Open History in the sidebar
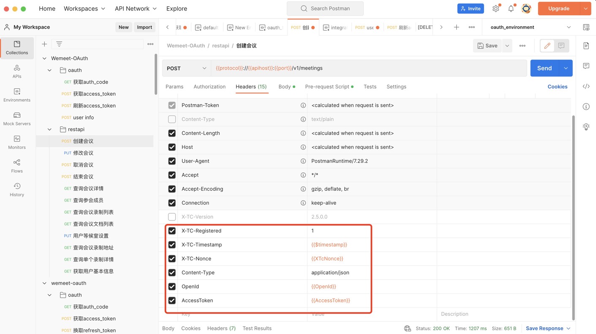 17,190
